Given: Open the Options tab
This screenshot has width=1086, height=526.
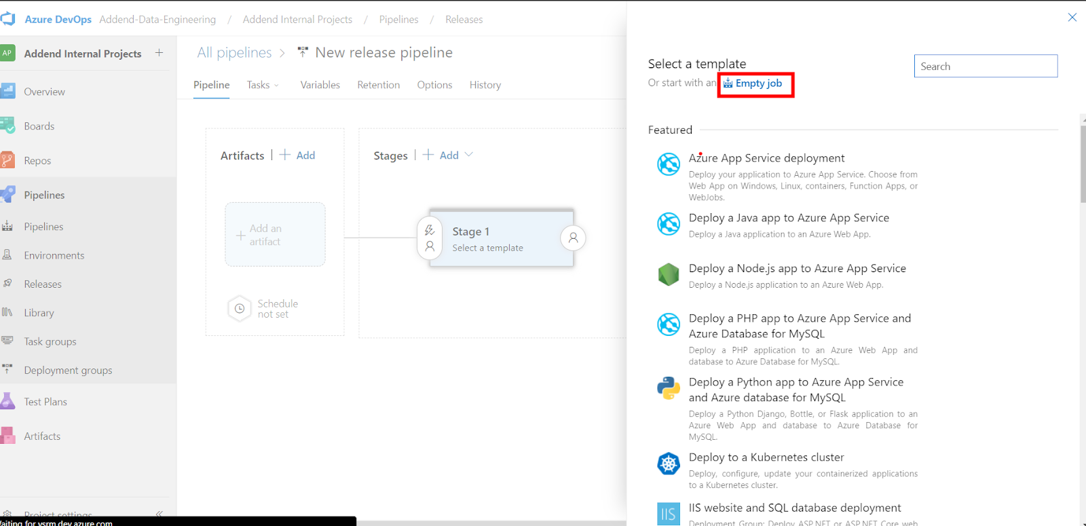Looking at the screenshot, I should tap(434, 85).
